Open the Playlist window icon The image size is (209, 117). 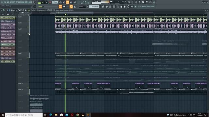click(103, 6)
